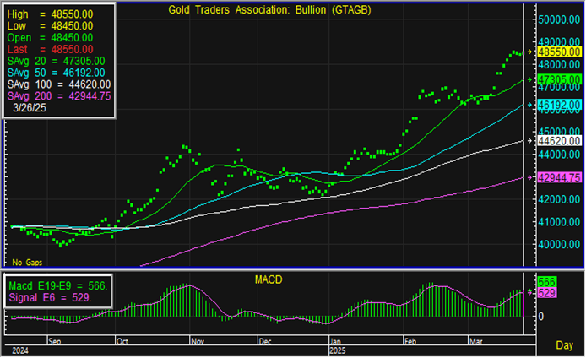Click the cyan 46192.00 price axis tag
The height and width of the screenshot is (358, 586).
coord(559,105)
